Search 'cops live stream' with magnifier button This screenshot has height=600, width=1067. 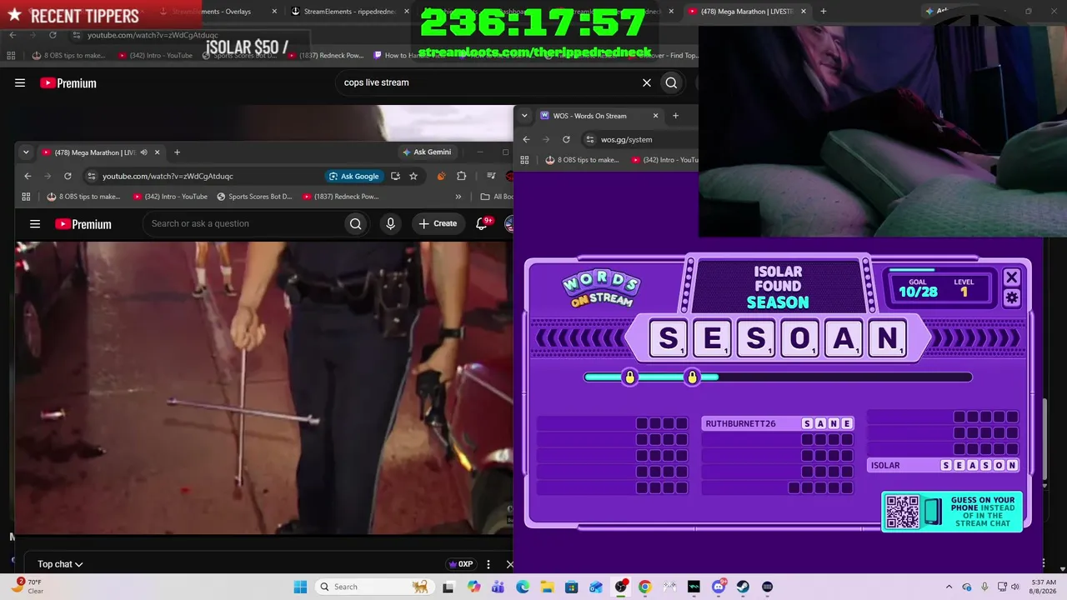coord(671,82)
